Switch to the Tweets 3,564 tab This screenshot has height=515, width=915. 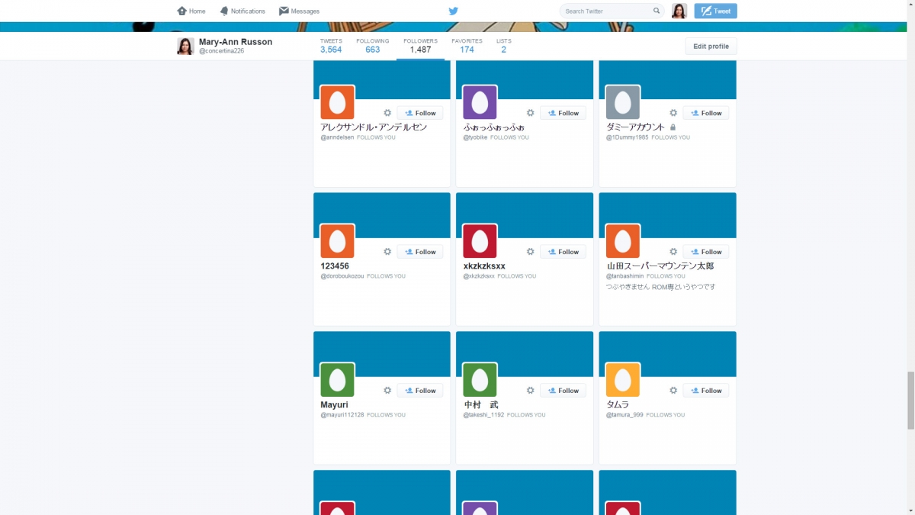(x=331, y=46)
